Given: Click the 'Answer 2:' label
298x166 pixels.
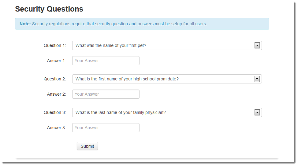Looking at the screenshot, I should (56, 94).
